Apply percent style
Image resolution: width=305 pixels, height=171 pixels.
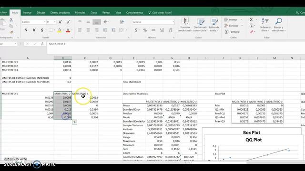(x=145, y=30)
